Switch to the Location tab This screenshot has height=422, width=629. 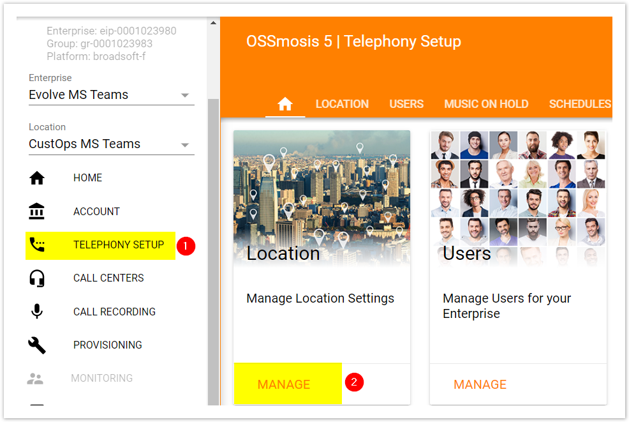[x=342, y=104]
